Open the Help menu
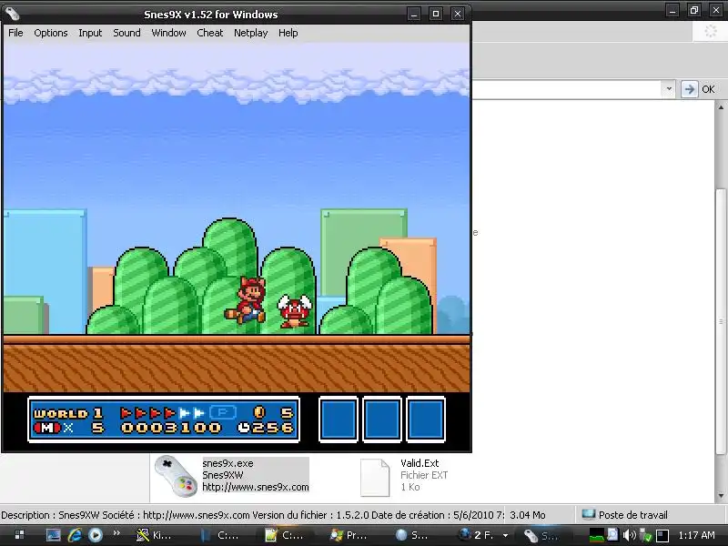Viewport: 728px width, 546px height. [x=288, y=33]
